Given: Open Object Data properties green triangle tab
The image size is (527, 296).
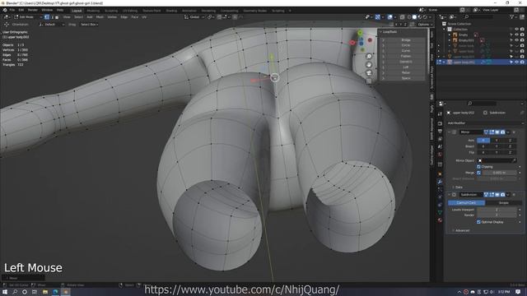Looking at the screenshot, I should (440, 212).
